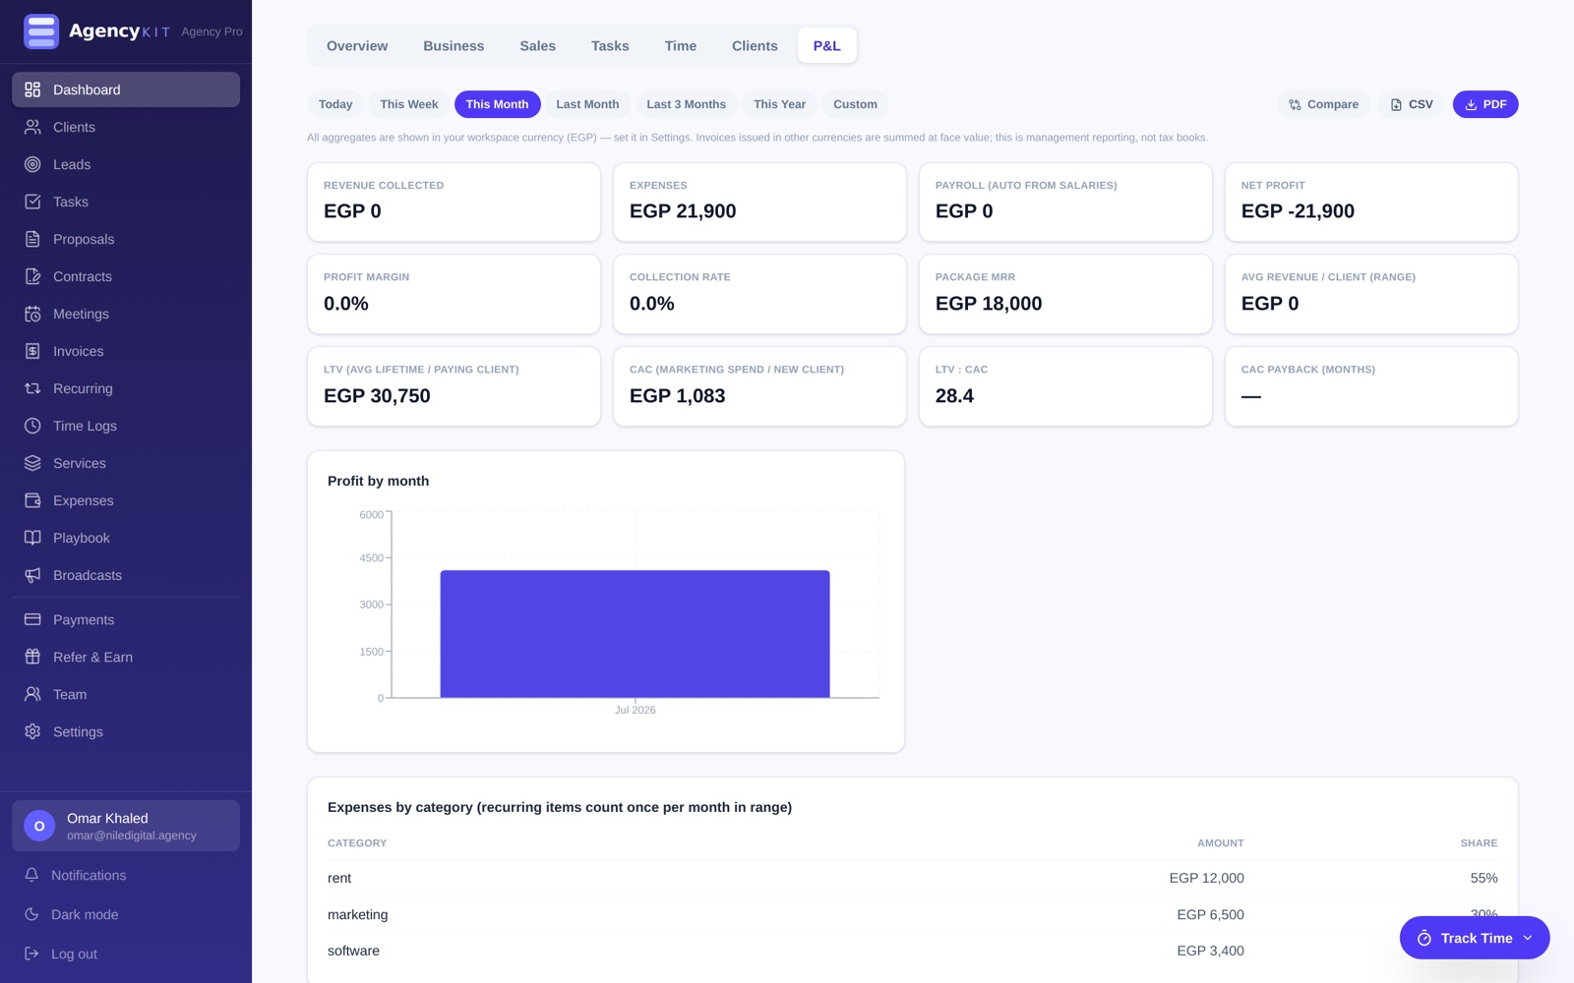
Task: Click the Notifications bell icon
Action: pos(31,875)
